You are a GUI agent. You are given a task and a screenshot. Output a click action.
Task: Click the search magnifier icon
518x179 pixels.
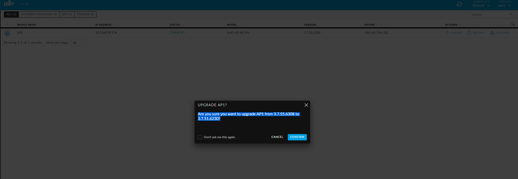point(511,15)
